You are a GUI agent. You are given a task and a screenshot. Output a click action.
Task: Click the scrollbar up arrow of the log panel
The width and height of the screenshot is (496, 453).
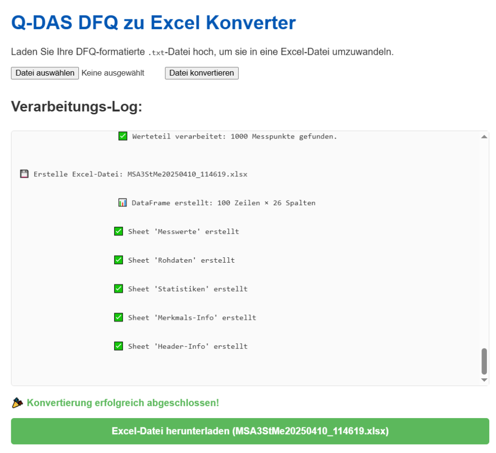483,136
